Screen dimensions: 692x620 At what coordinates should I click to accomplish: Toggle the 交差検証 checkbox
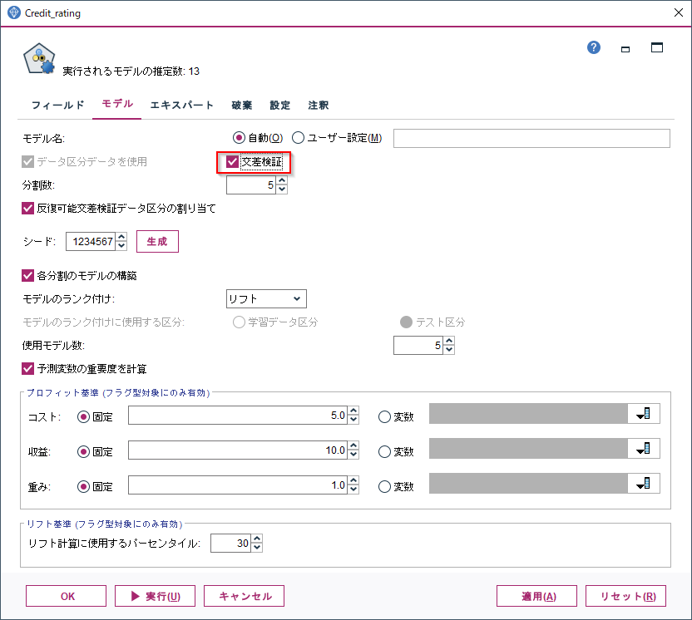click(x=232, y=162)
